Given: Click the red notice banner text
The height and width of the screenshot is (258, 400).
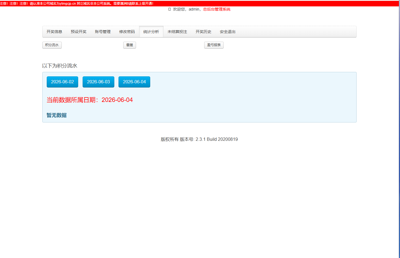Looking at the screenshot, I should point(77,4).
